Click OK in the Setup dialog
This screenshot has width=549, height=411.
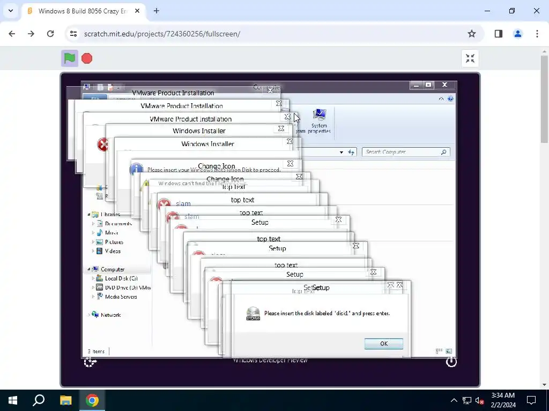[384, 344]
